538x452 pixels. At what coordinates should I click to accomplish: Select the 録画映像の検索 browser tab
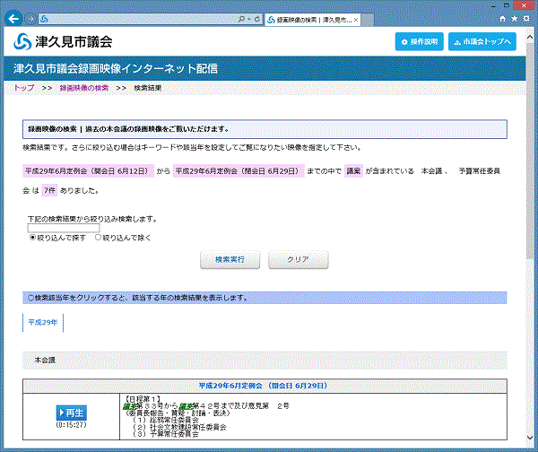[312, 20]
